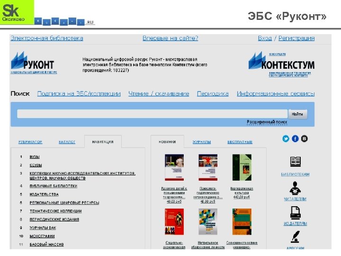This screenshot has width=341, height=256.
Task: Click the Руконт logo
Action: 33,61
